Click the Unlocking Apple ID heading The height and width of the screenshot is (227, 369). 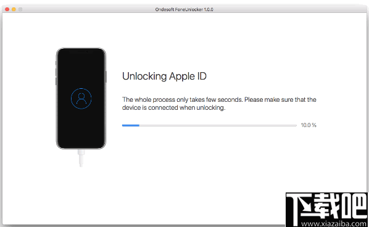tap(164, 76)
